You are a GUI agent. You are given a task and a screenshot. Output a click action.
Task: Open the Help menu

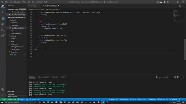(46, 2)
